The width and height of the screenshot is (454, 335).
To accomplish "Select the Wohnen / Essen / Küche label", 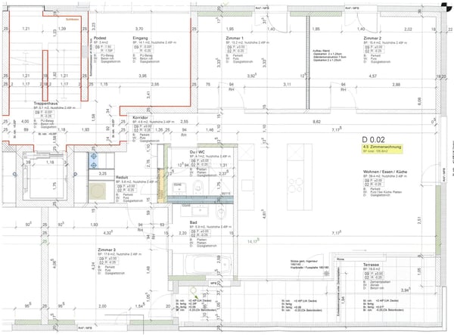I will 385,172.
